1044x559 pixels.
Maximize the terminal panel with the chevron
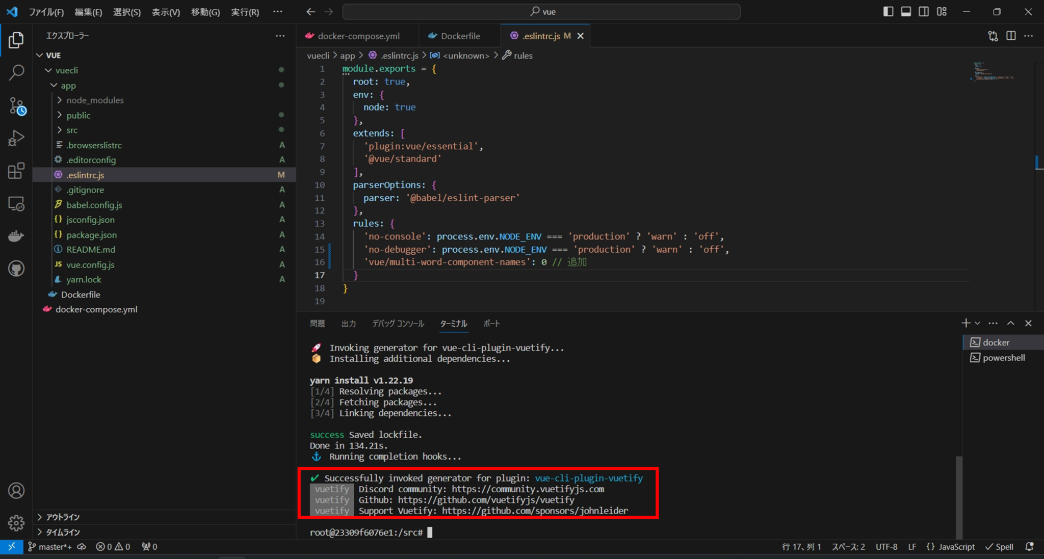point(1010,323)
